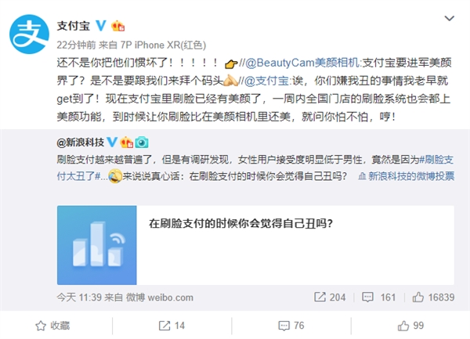Like this post using thumbs-up showing 99

[410, 326]
